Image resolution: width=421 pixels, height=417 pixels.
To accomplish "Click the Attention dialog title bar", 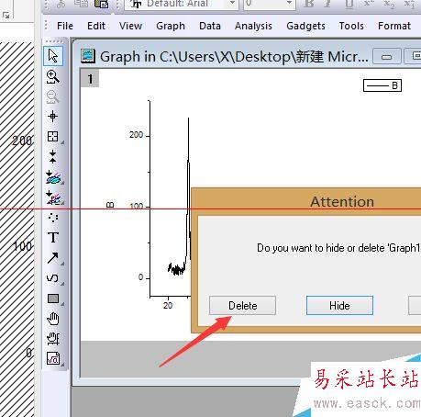I will coord(306,201).
